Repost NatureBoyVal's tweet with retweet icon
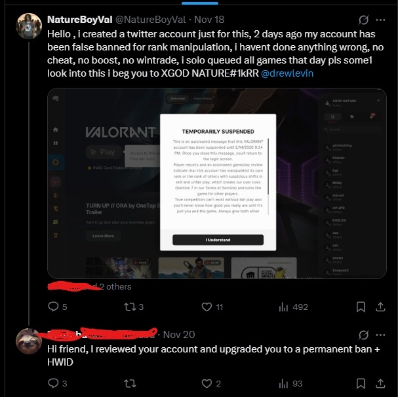Image resolution: width=398 pixels, height=397 pixels. click(x=130, y=307)
